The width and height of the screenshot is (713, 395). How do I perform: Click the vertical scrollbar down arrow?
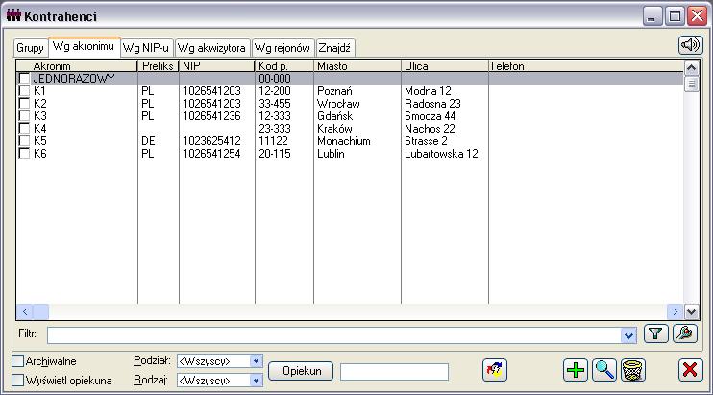point(691,311)
